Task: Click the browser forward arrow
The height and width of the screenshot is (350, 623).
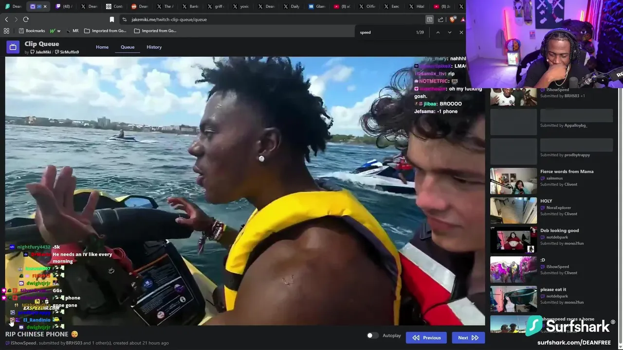Action: pos(16,19)
